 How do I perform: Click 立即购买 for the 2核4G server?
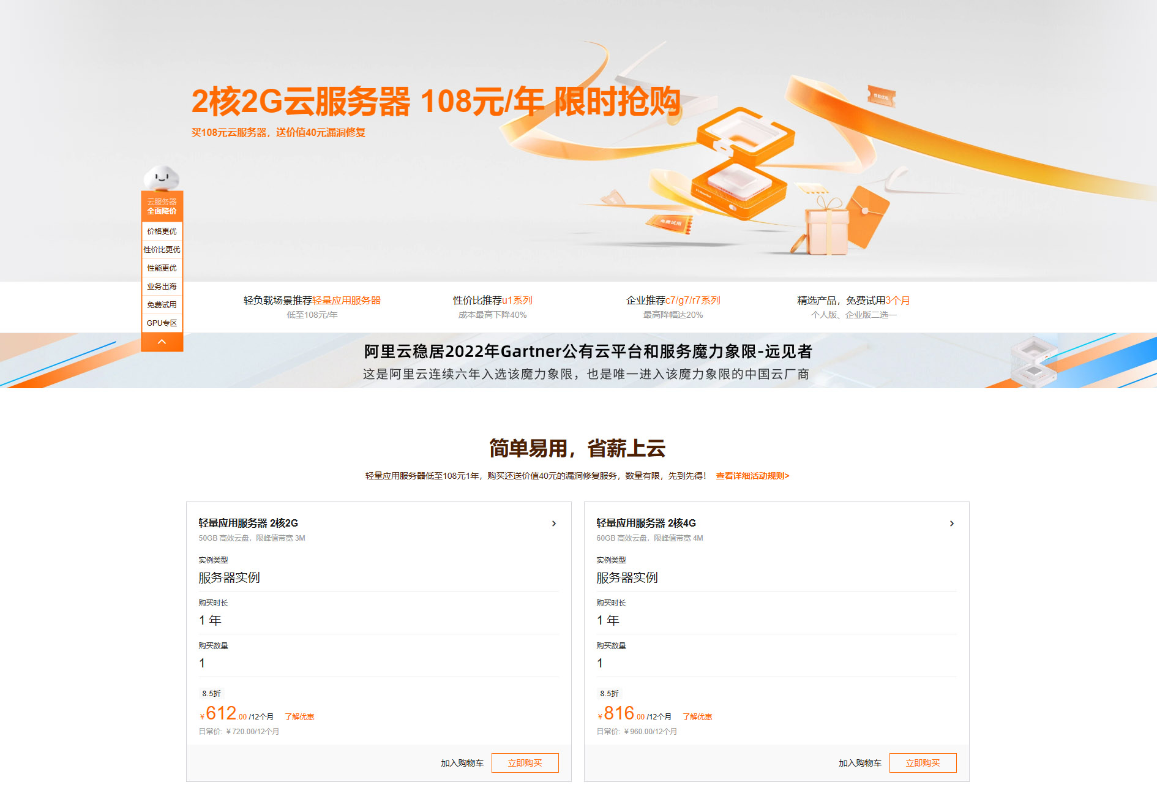[x=923, y=763]
